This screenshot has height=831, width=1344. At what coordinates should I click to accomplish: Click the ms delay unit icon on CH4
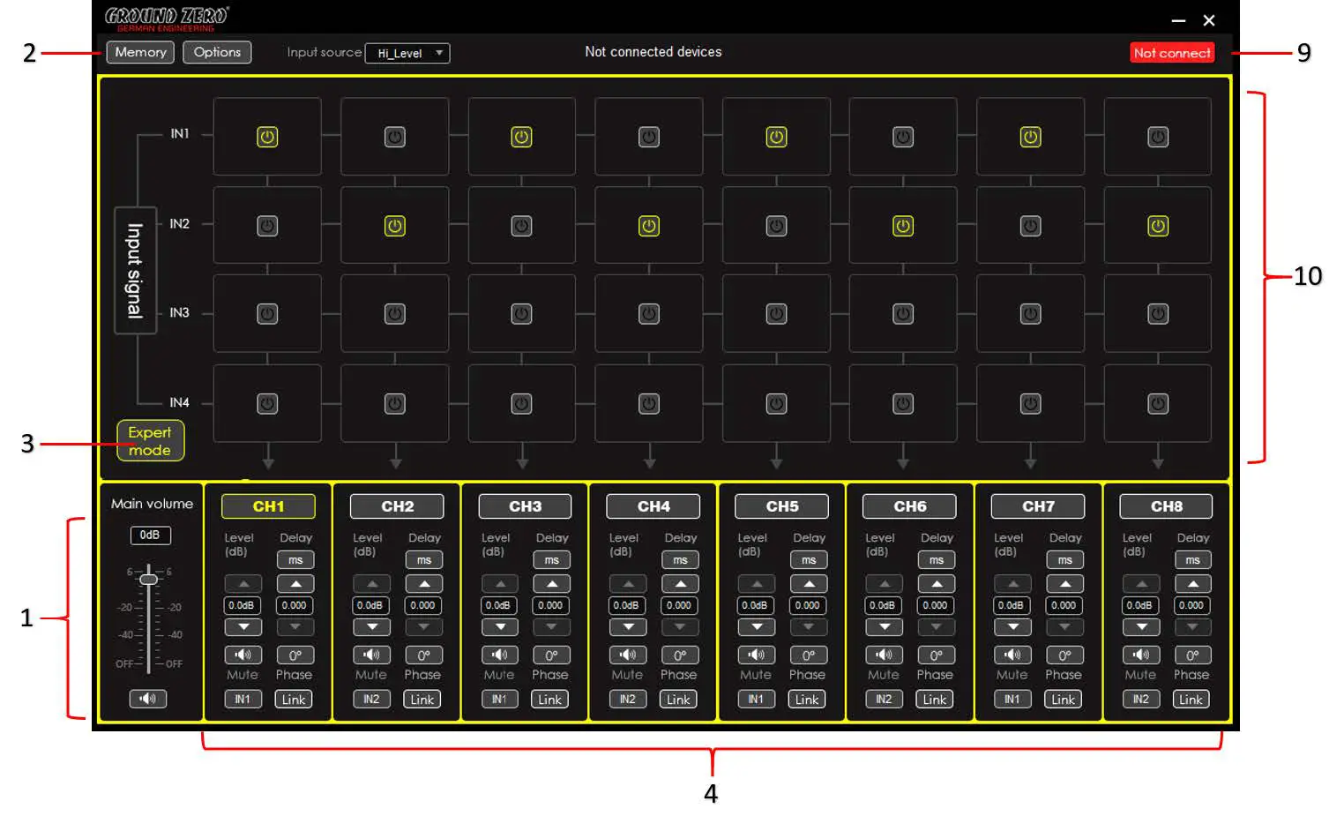click(x=680, y=559)
